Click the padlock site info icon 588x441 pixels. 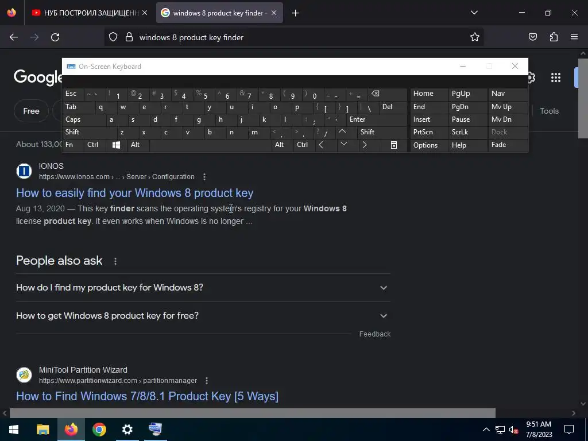click(129, 37)
